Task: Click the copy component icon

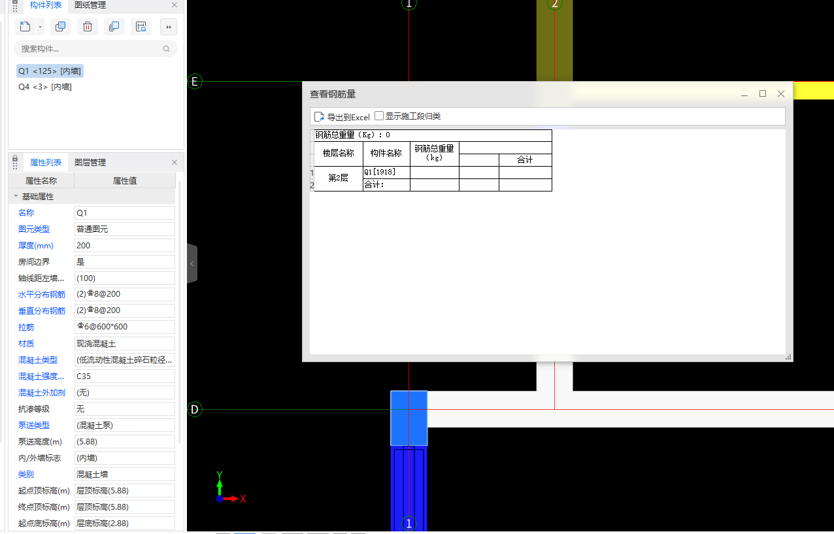Action: point(61,27)
